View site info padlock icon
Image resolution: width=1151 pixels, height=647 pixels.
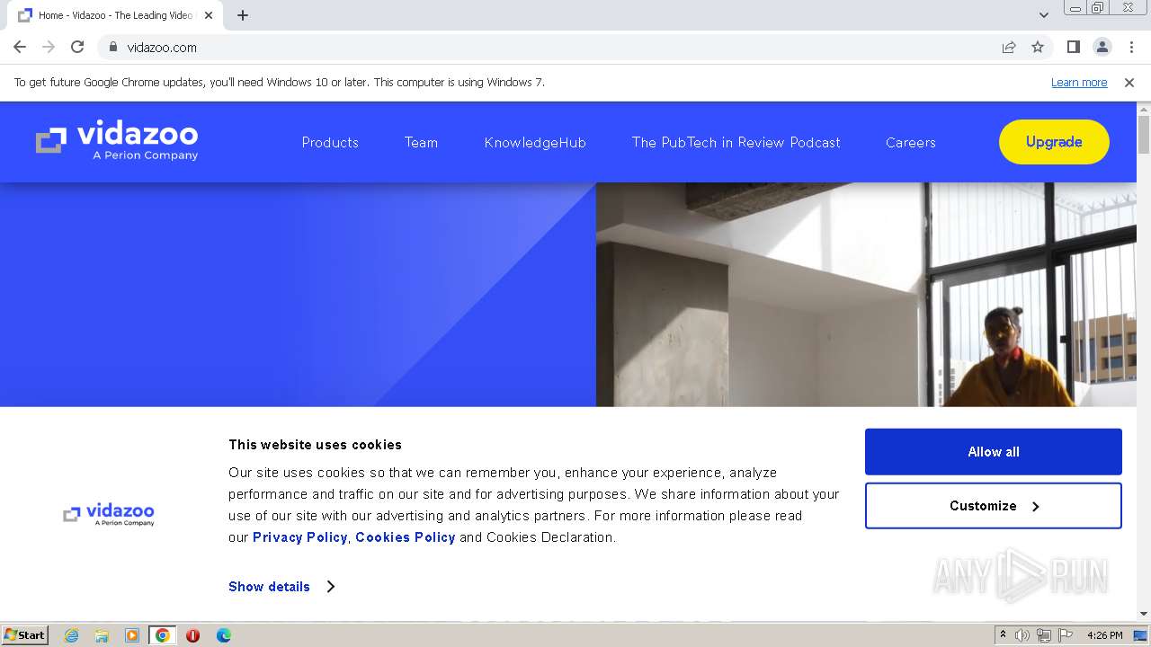[x=112, y=47]
